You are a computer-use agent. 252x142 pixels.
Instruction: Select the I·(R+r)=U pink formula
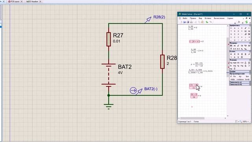click(194, 41)
